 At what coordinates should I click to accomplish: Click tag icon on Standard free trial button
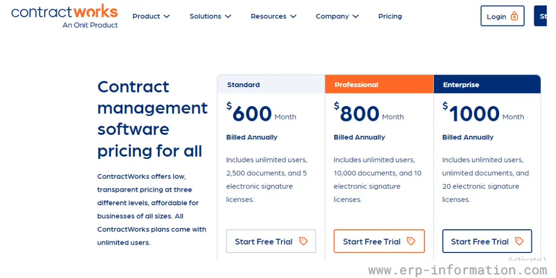303,241
